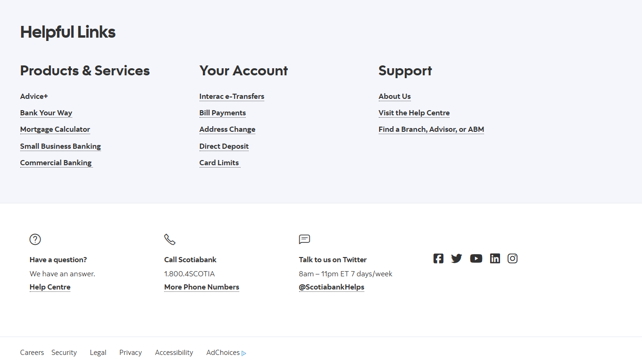This screenshot has height=362, width=642.
Task: Click the phone handset icon
Action: (170, 239)
